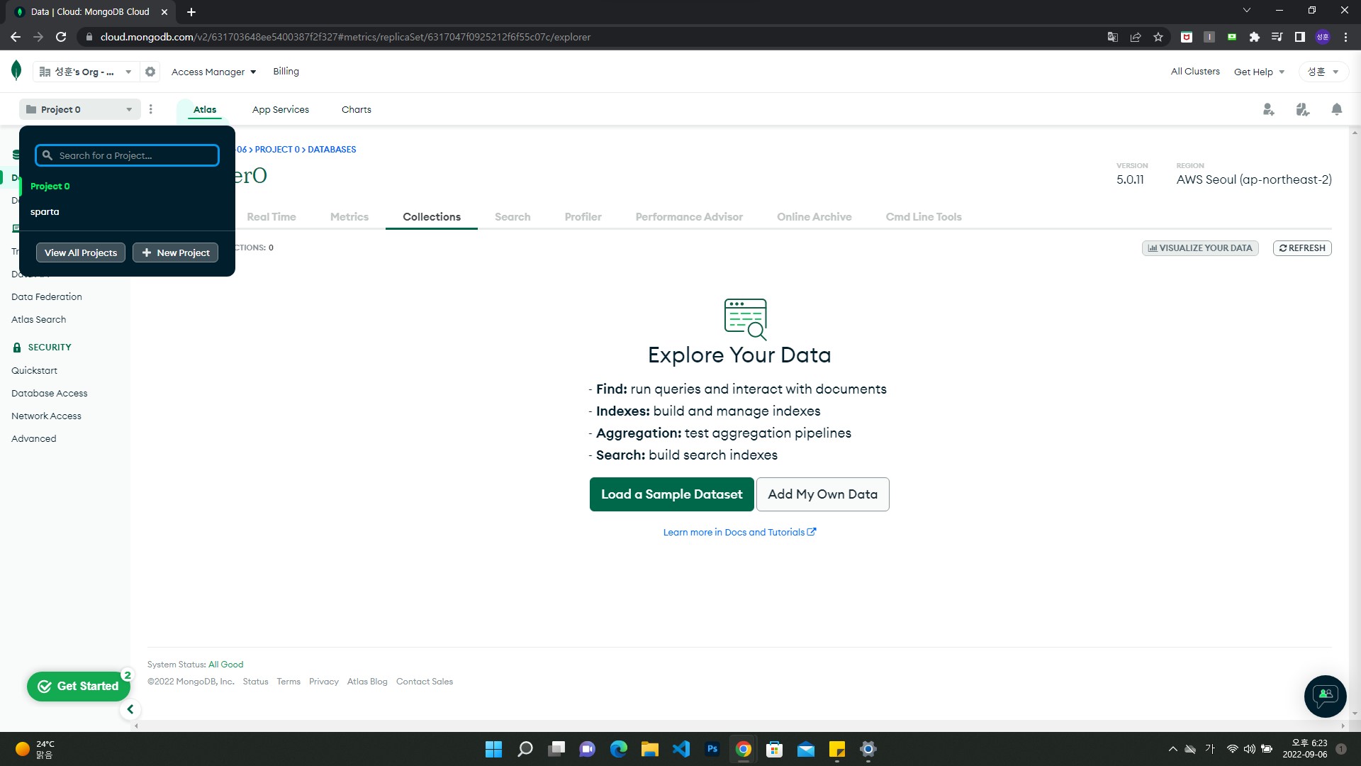Open the taskbar search icon

tap(525, 749)
